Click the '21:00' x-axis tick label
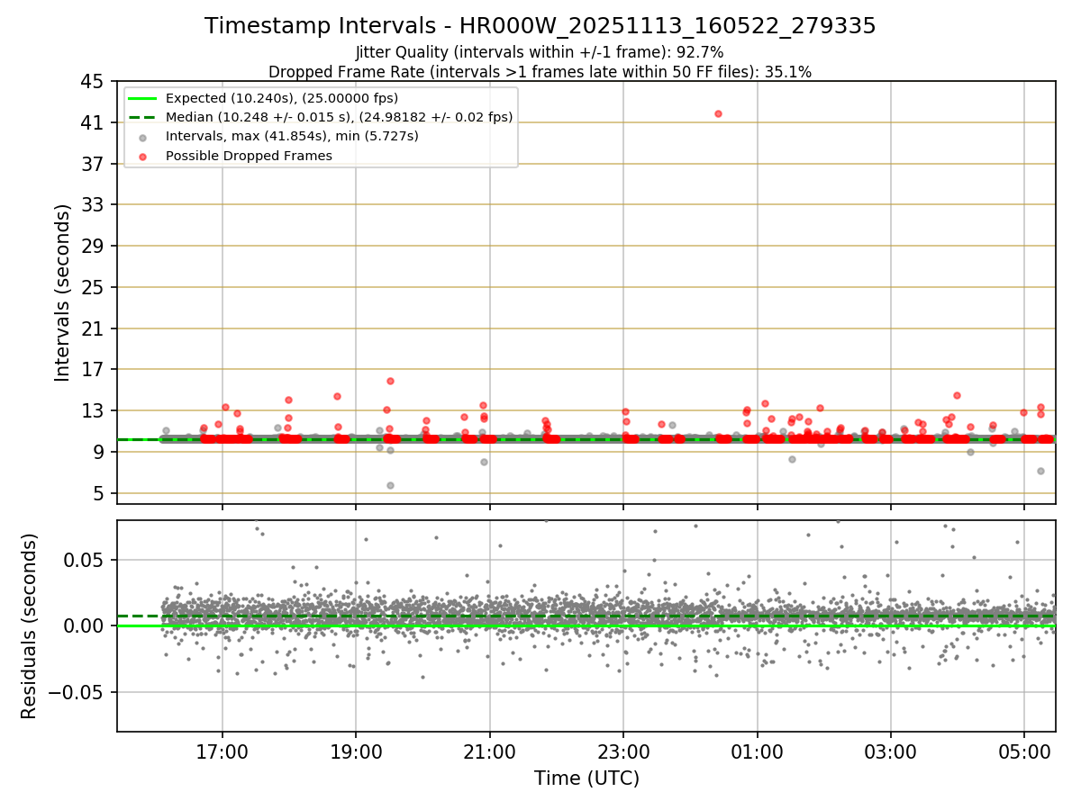The width and height of the screenshot is (1081, 810). tap(489, 751)
